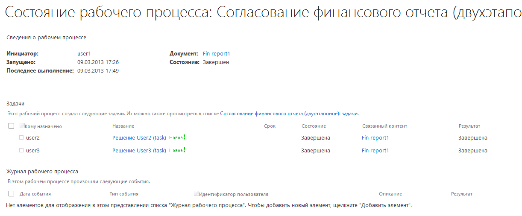Sort tasks by the 'Срок' column header
Viewport: 522px width, 216px height.
[270, 126]
